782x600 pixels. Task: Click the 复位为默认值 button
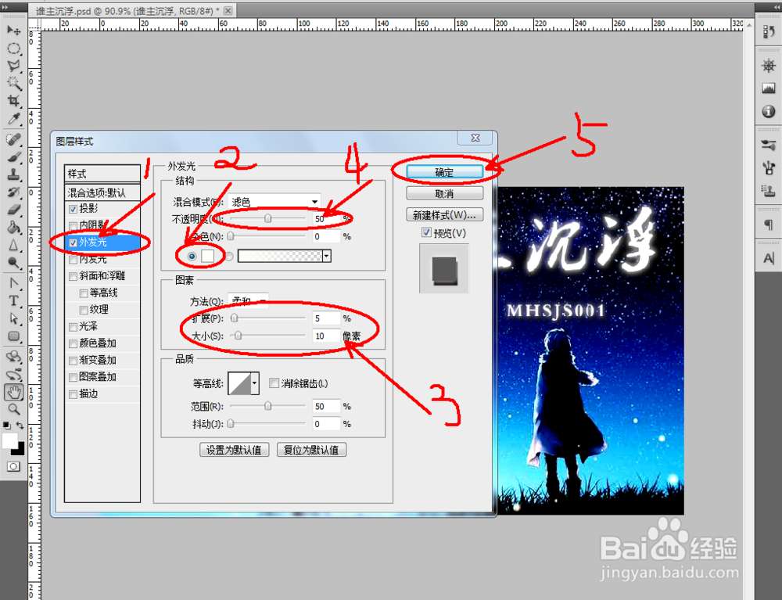[311, 450]
